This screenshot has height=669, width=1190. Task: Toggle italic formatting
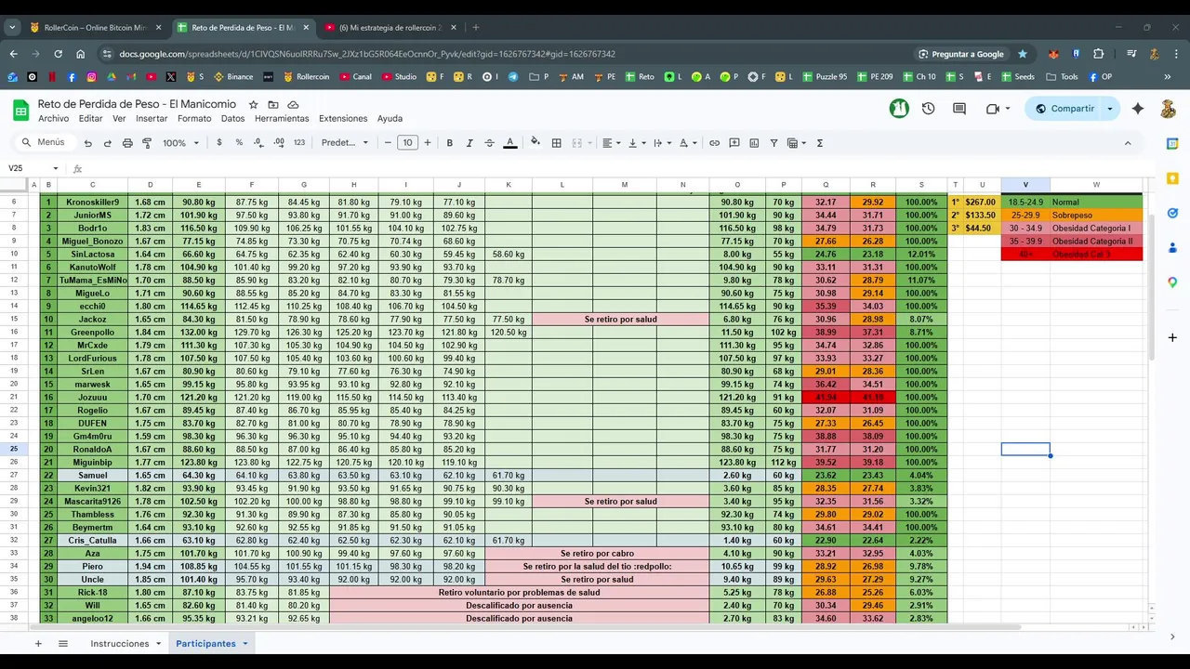point(469,143)
